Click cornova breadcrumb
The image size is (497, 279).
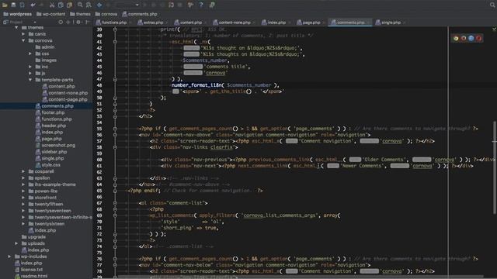pyautogui.click(x=106, y=14)
